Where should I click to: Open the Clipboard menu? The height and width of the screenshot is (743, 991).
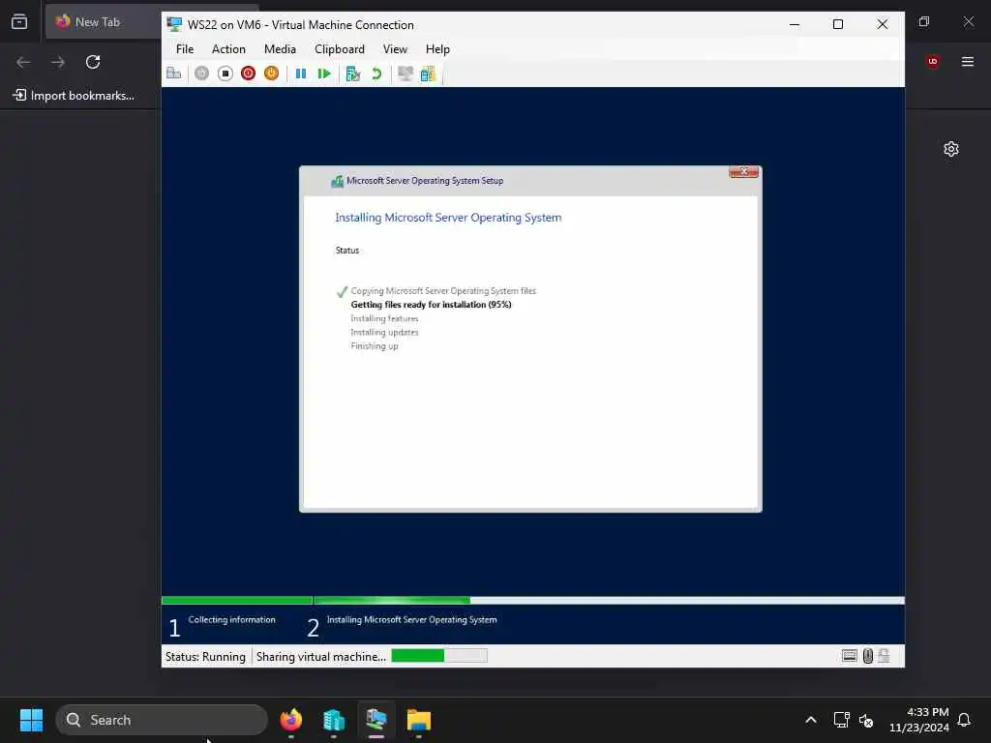coord(340,48)
